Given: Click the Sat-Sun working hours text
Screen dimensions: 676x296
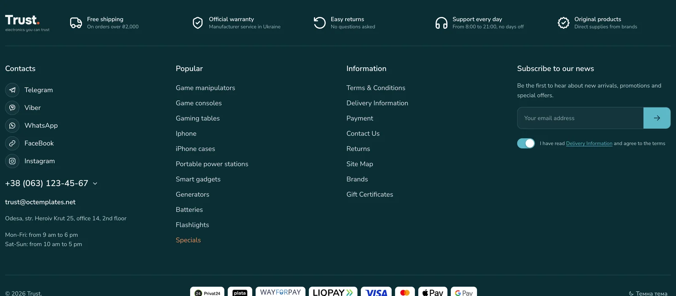Looking at the screenshot, I should (44, 244).
